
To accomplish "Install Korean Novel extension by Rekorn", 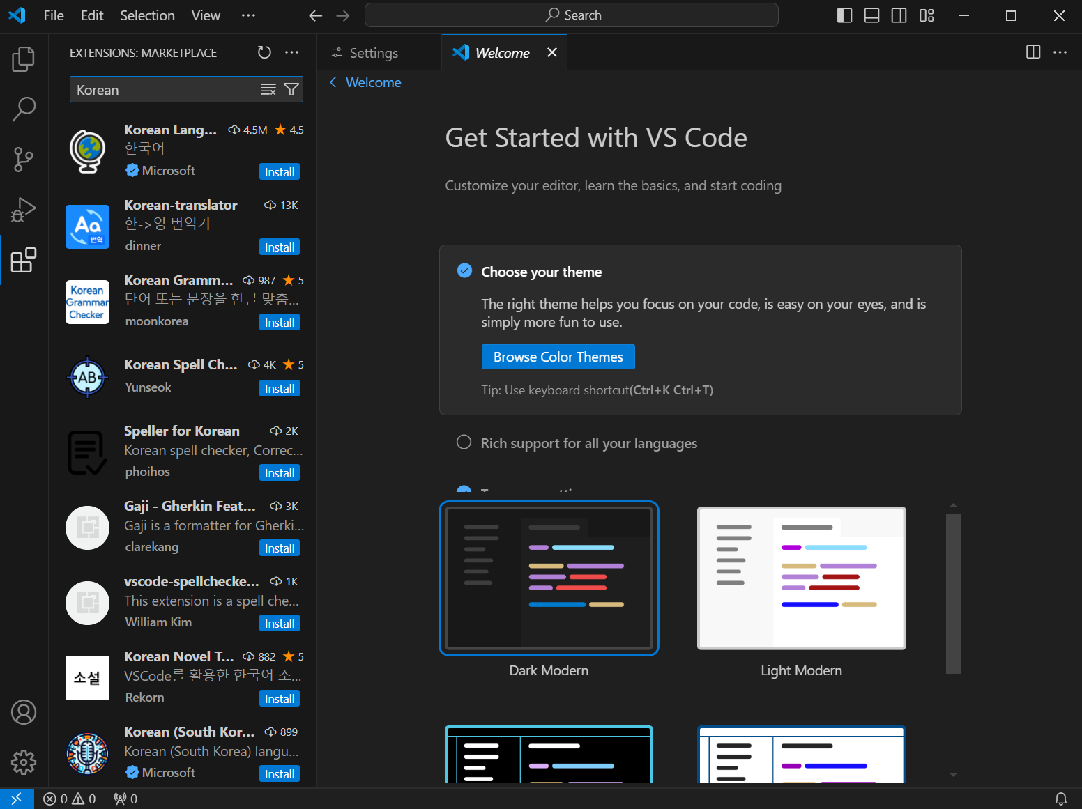I will (x=280, y=699).
